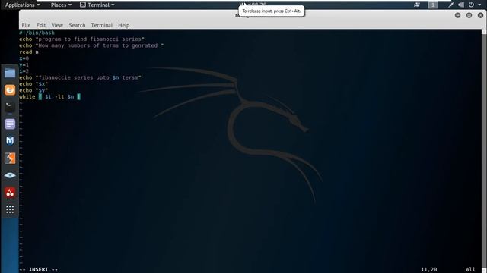Click the 'i=2' line
Image resolution: width=487 pixels, height=273 pixels.
coord(24,71)
